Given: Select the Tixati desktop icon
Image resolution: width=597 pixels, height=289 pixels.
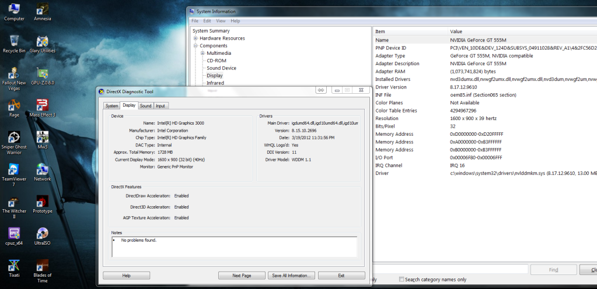Looking at the screenshot, I should (14, 268).
